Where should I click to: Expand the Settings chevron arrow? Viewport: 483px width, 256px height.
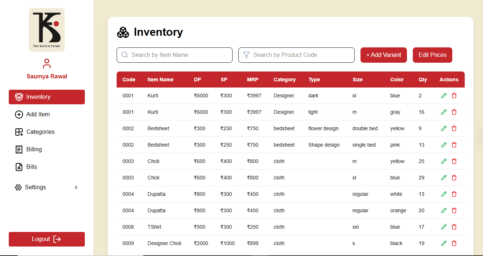point(76,187)
